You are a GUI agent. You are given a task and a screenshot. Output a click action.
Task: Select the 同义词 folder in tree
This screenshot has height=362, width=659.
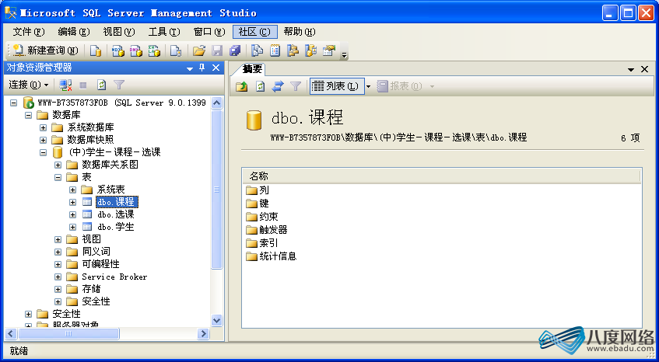(96, 252)
